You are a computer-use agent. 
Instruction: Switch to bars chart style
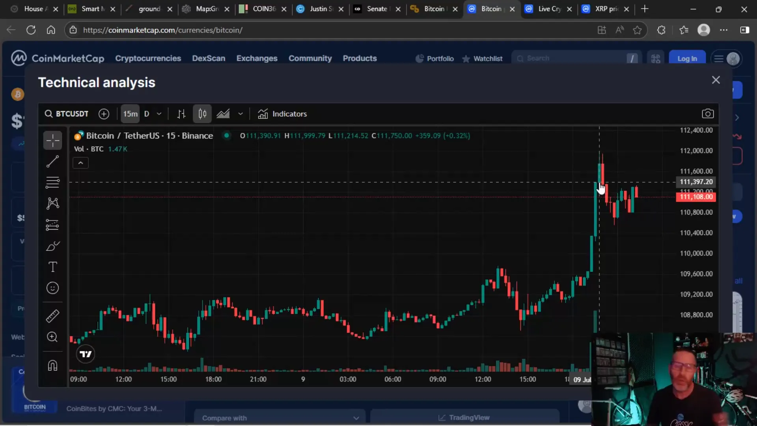[181, 114]
